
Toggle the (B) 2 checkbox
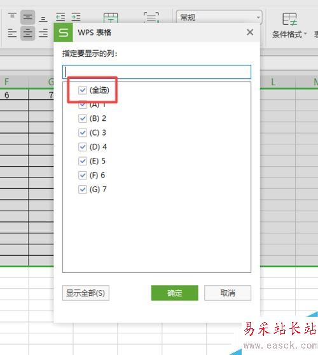click(83, 118)
